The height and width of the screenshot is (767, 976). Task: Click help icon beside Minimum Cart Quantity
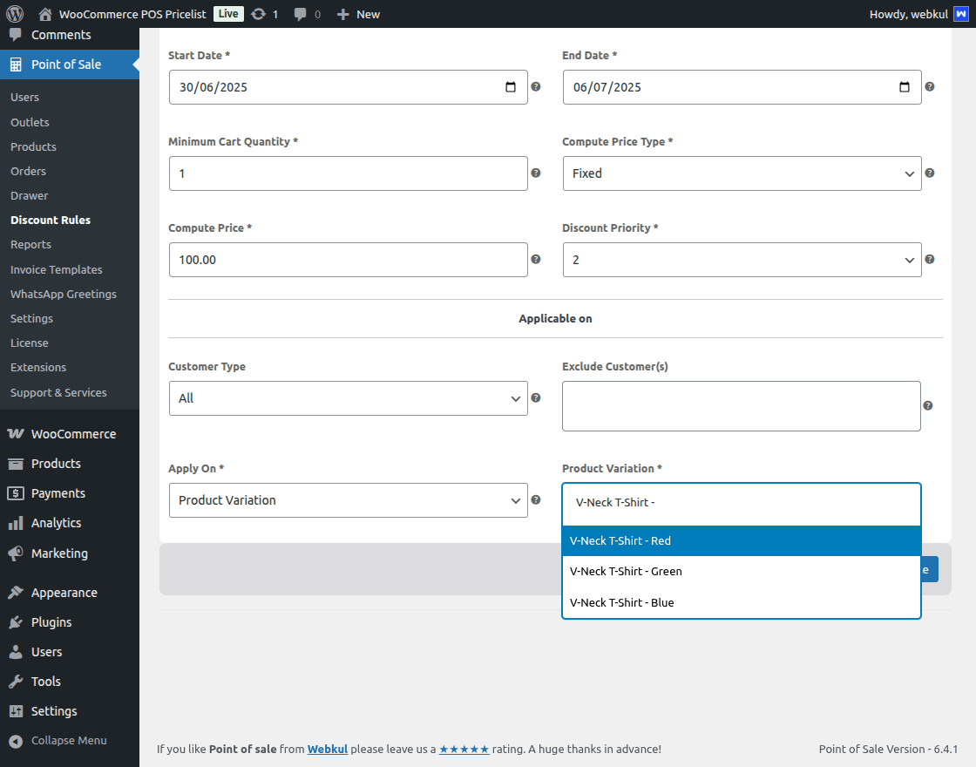pyautogui.click(x=536, y=173)
